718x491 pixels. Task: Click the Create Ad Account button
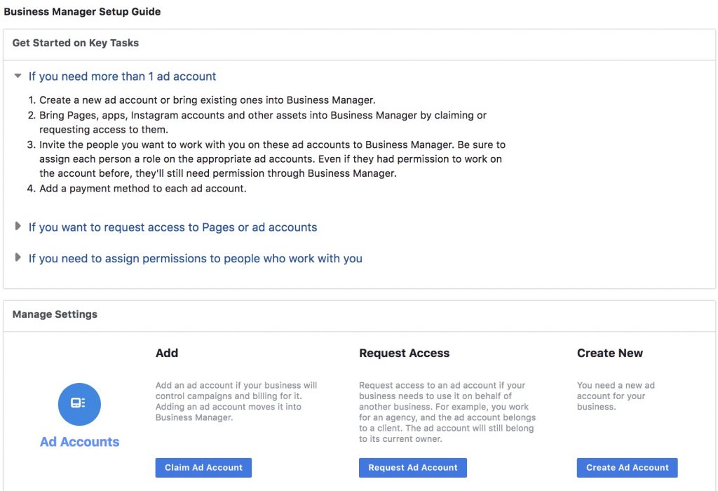(x=627, y=467)
